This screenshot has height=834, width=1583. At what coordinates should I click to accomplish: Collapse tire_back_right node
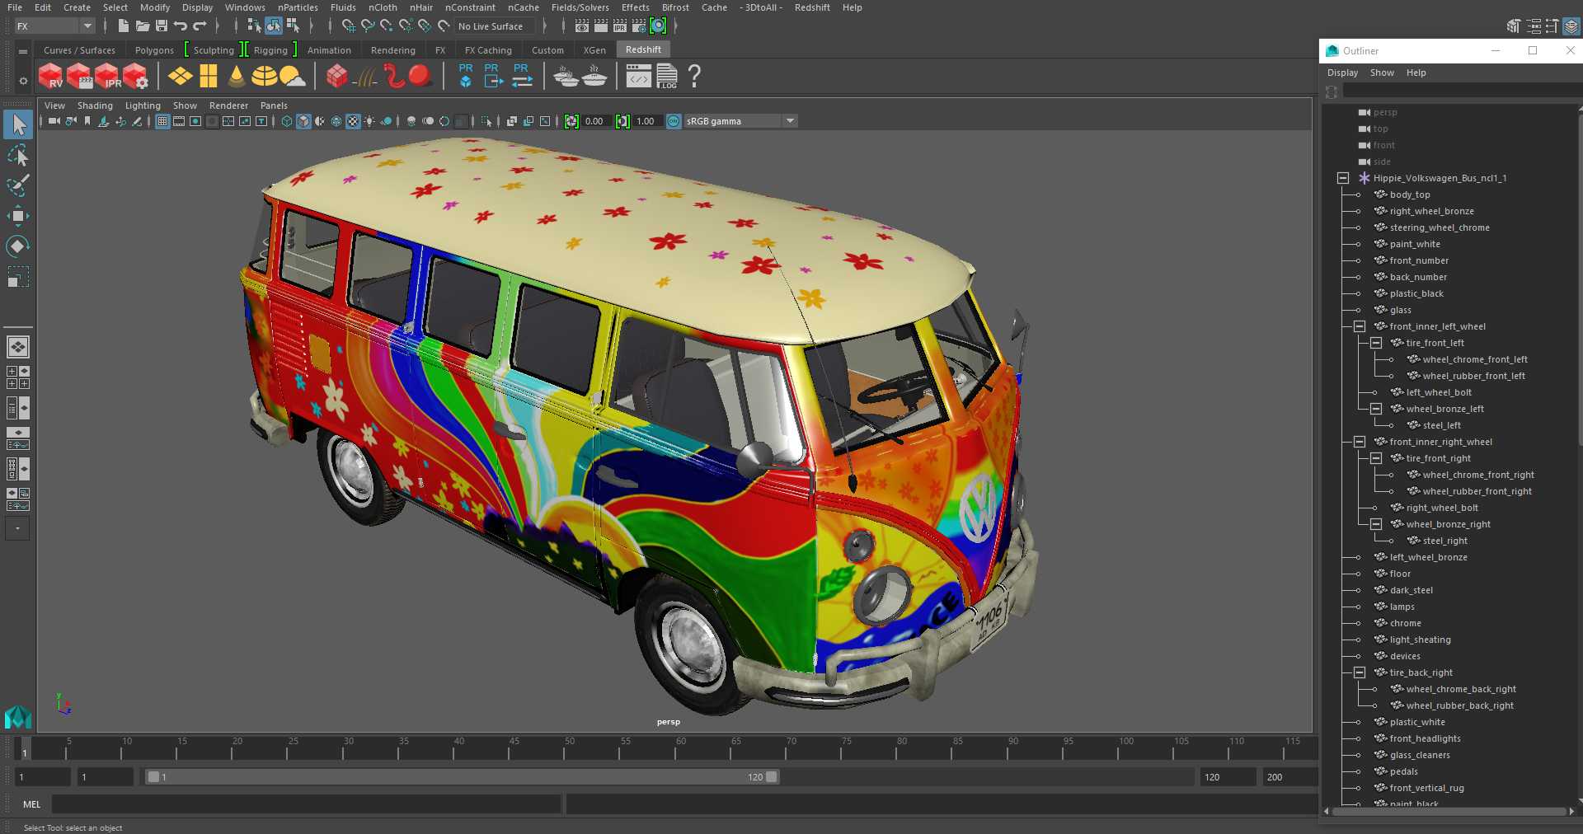pos(1360,672)
